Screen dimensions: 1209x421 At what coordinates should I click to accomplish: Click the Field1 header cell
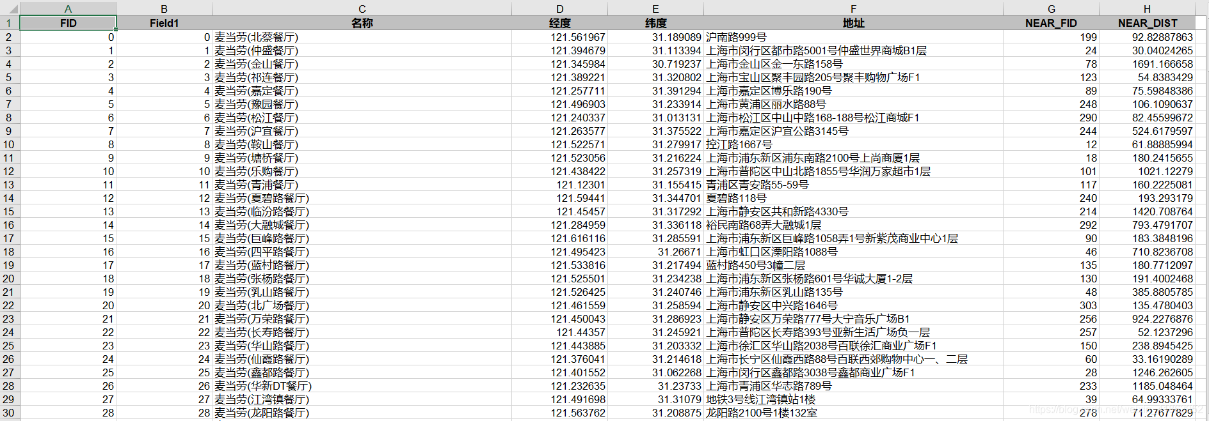164,23
